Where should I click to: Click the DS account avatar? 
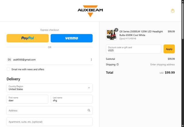coord(9,60)
